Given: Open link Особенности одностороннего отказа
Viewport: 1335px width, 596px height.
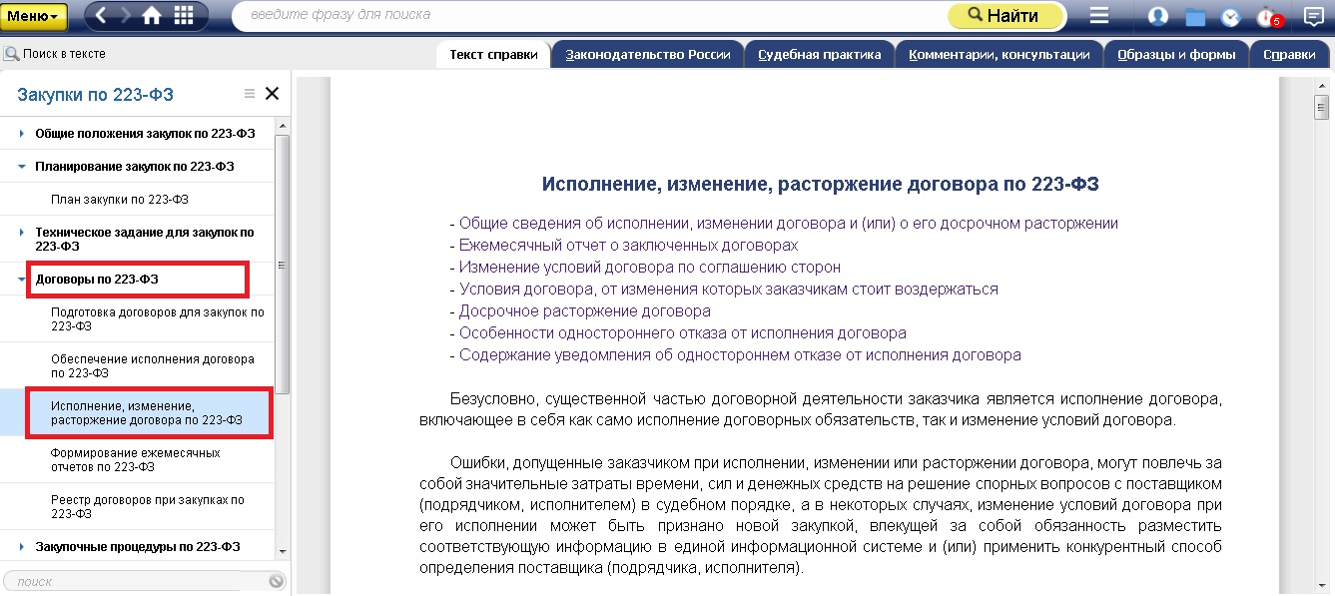Looking at the screenshot, I should pos(683,333).
